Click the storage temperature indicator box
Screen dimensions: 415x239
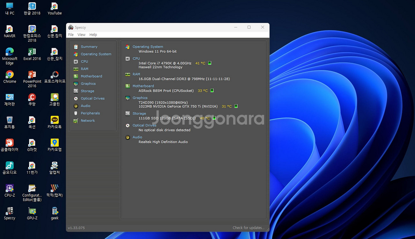214,118
